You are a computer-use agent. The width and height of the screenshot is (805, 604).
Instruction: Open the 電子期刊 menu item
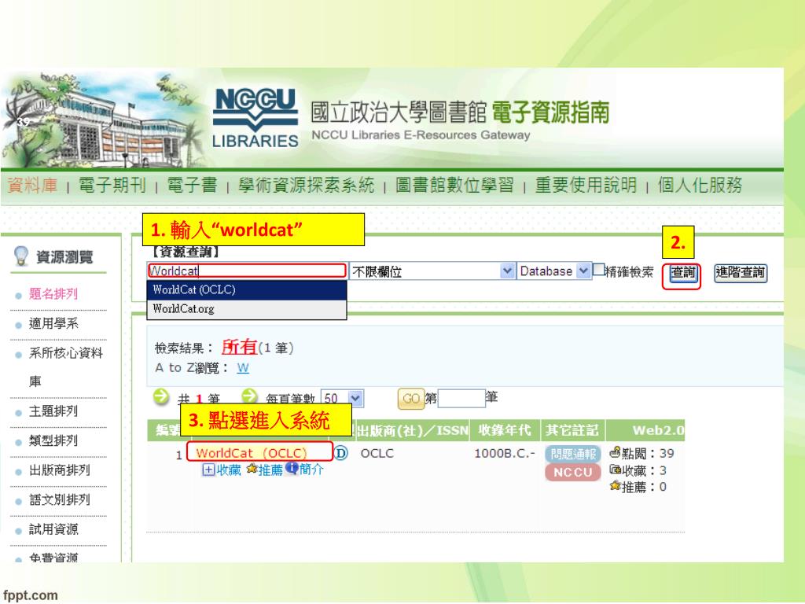(112, 185)
